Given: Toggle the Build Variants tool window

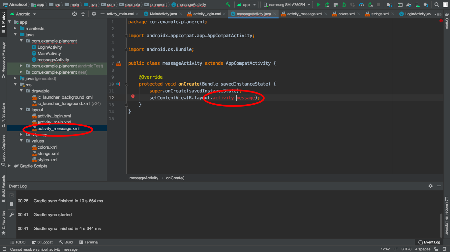Looking at the screenshot, I should [x=3, y=189].
